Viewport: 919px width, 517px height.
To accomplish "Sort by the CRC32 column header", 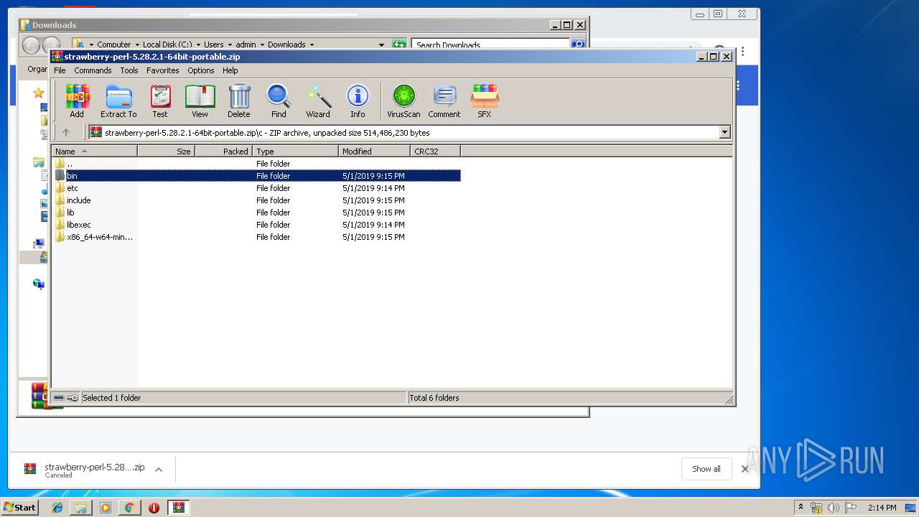I will tap(435, 152).
